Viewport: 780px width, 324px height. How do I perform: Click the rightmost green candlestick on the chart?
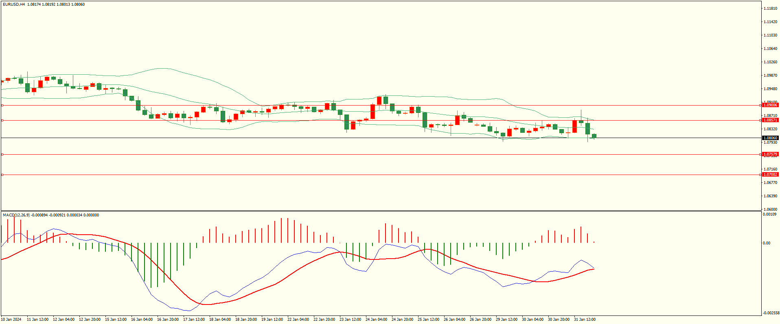coord(594,136)
